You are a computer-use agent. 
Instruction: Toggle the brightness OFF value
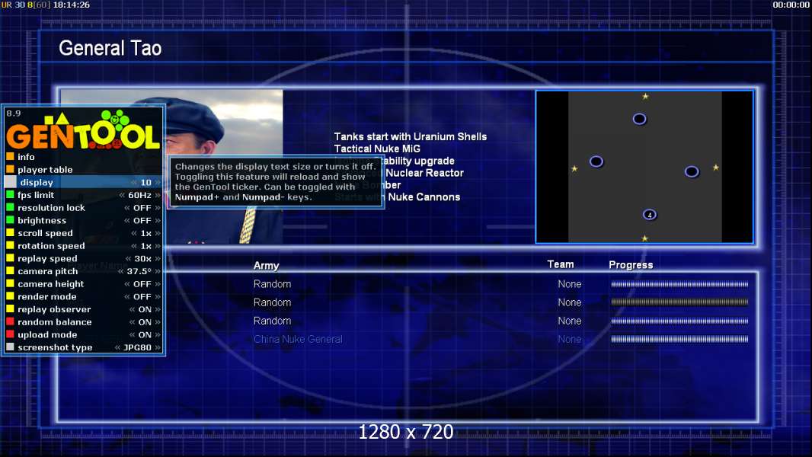point(142,220)
